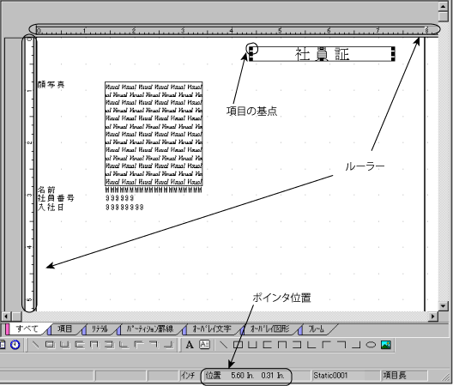Go to the オーバレイ文字 tab
The width and height of the screenshot is (453, 386).
pyautogui.click(x=211, y=329)
